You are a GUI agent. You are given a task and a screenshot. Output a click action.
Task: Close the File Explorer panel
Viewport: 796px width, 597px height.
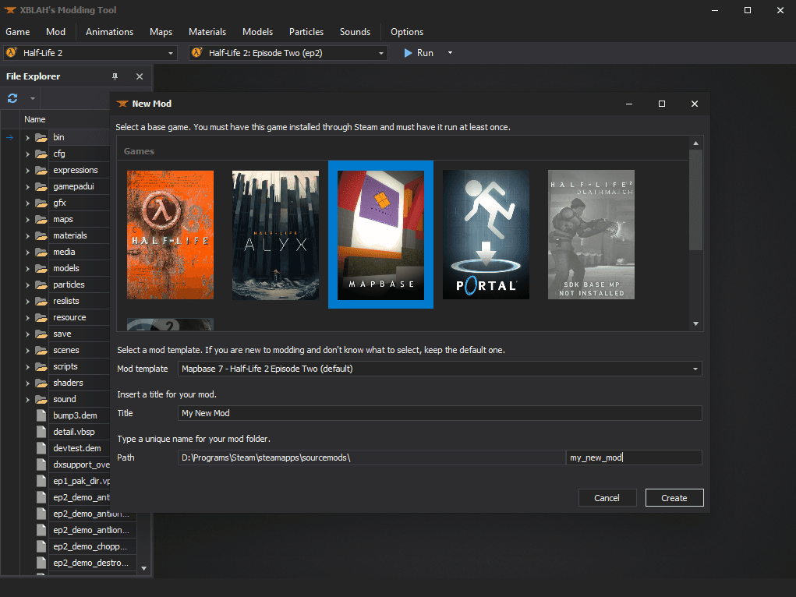tap(140, 76)
